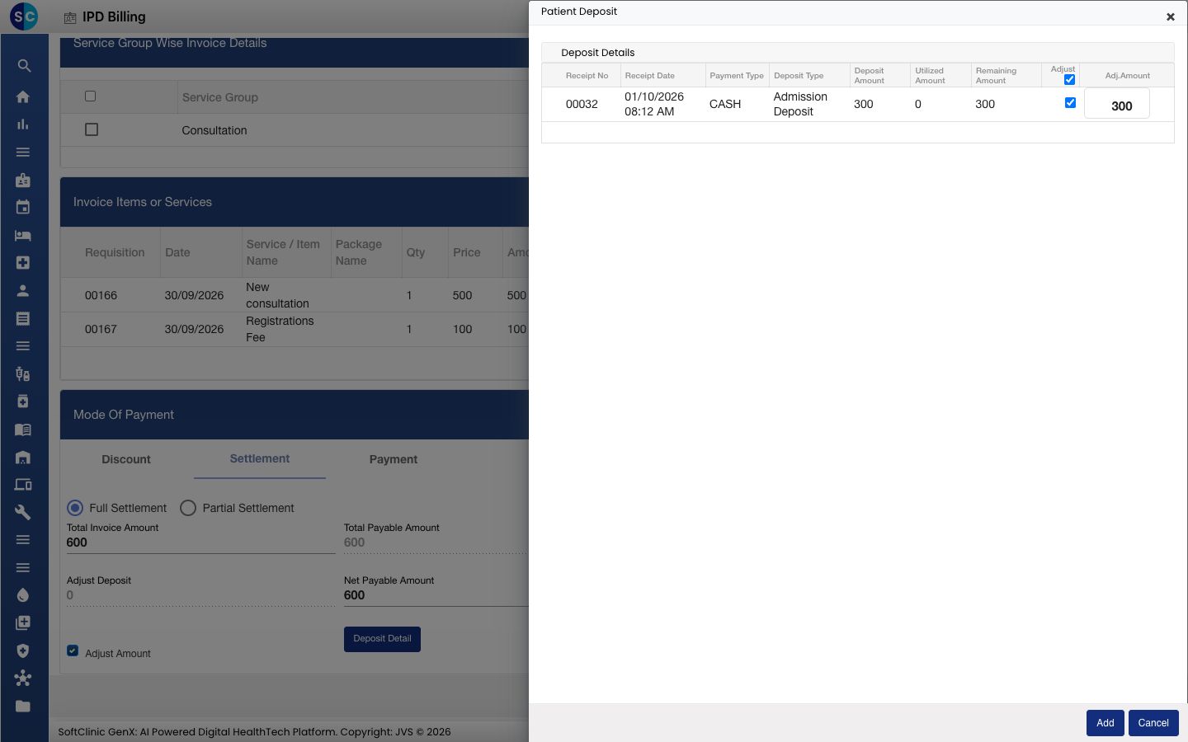Edit the Adj.Amount field showing 300
This screenshot has height=742, width=1188.
(x=1116, y=105)
